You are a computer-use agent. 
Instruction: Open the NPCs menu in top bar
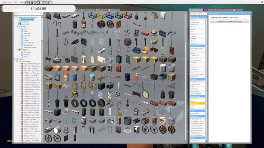click(16, 2)
